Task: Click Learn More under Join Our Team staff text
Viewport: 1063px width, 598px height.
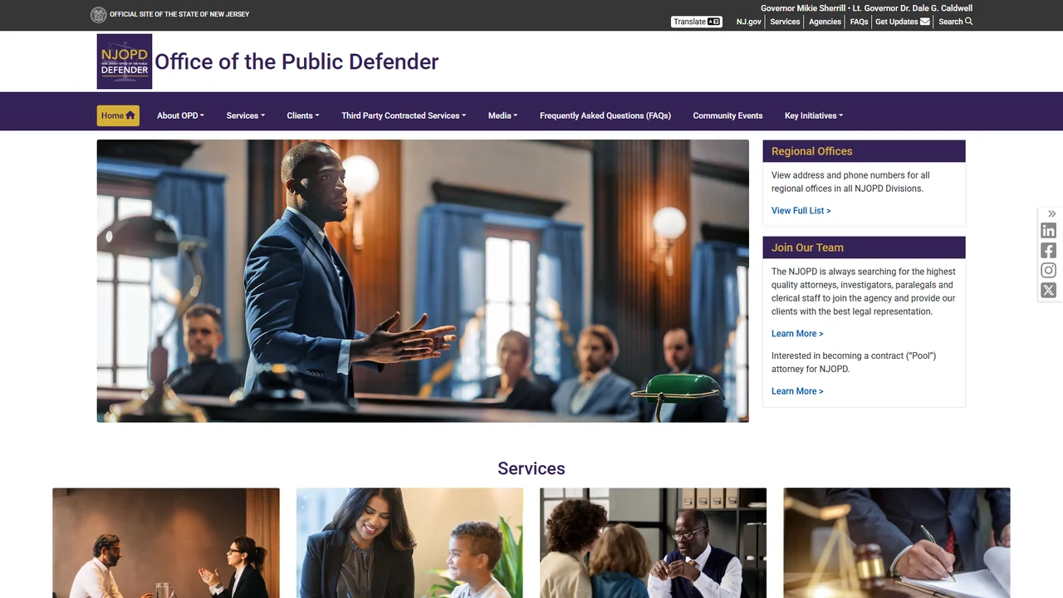Action: [x=797, y=333]
